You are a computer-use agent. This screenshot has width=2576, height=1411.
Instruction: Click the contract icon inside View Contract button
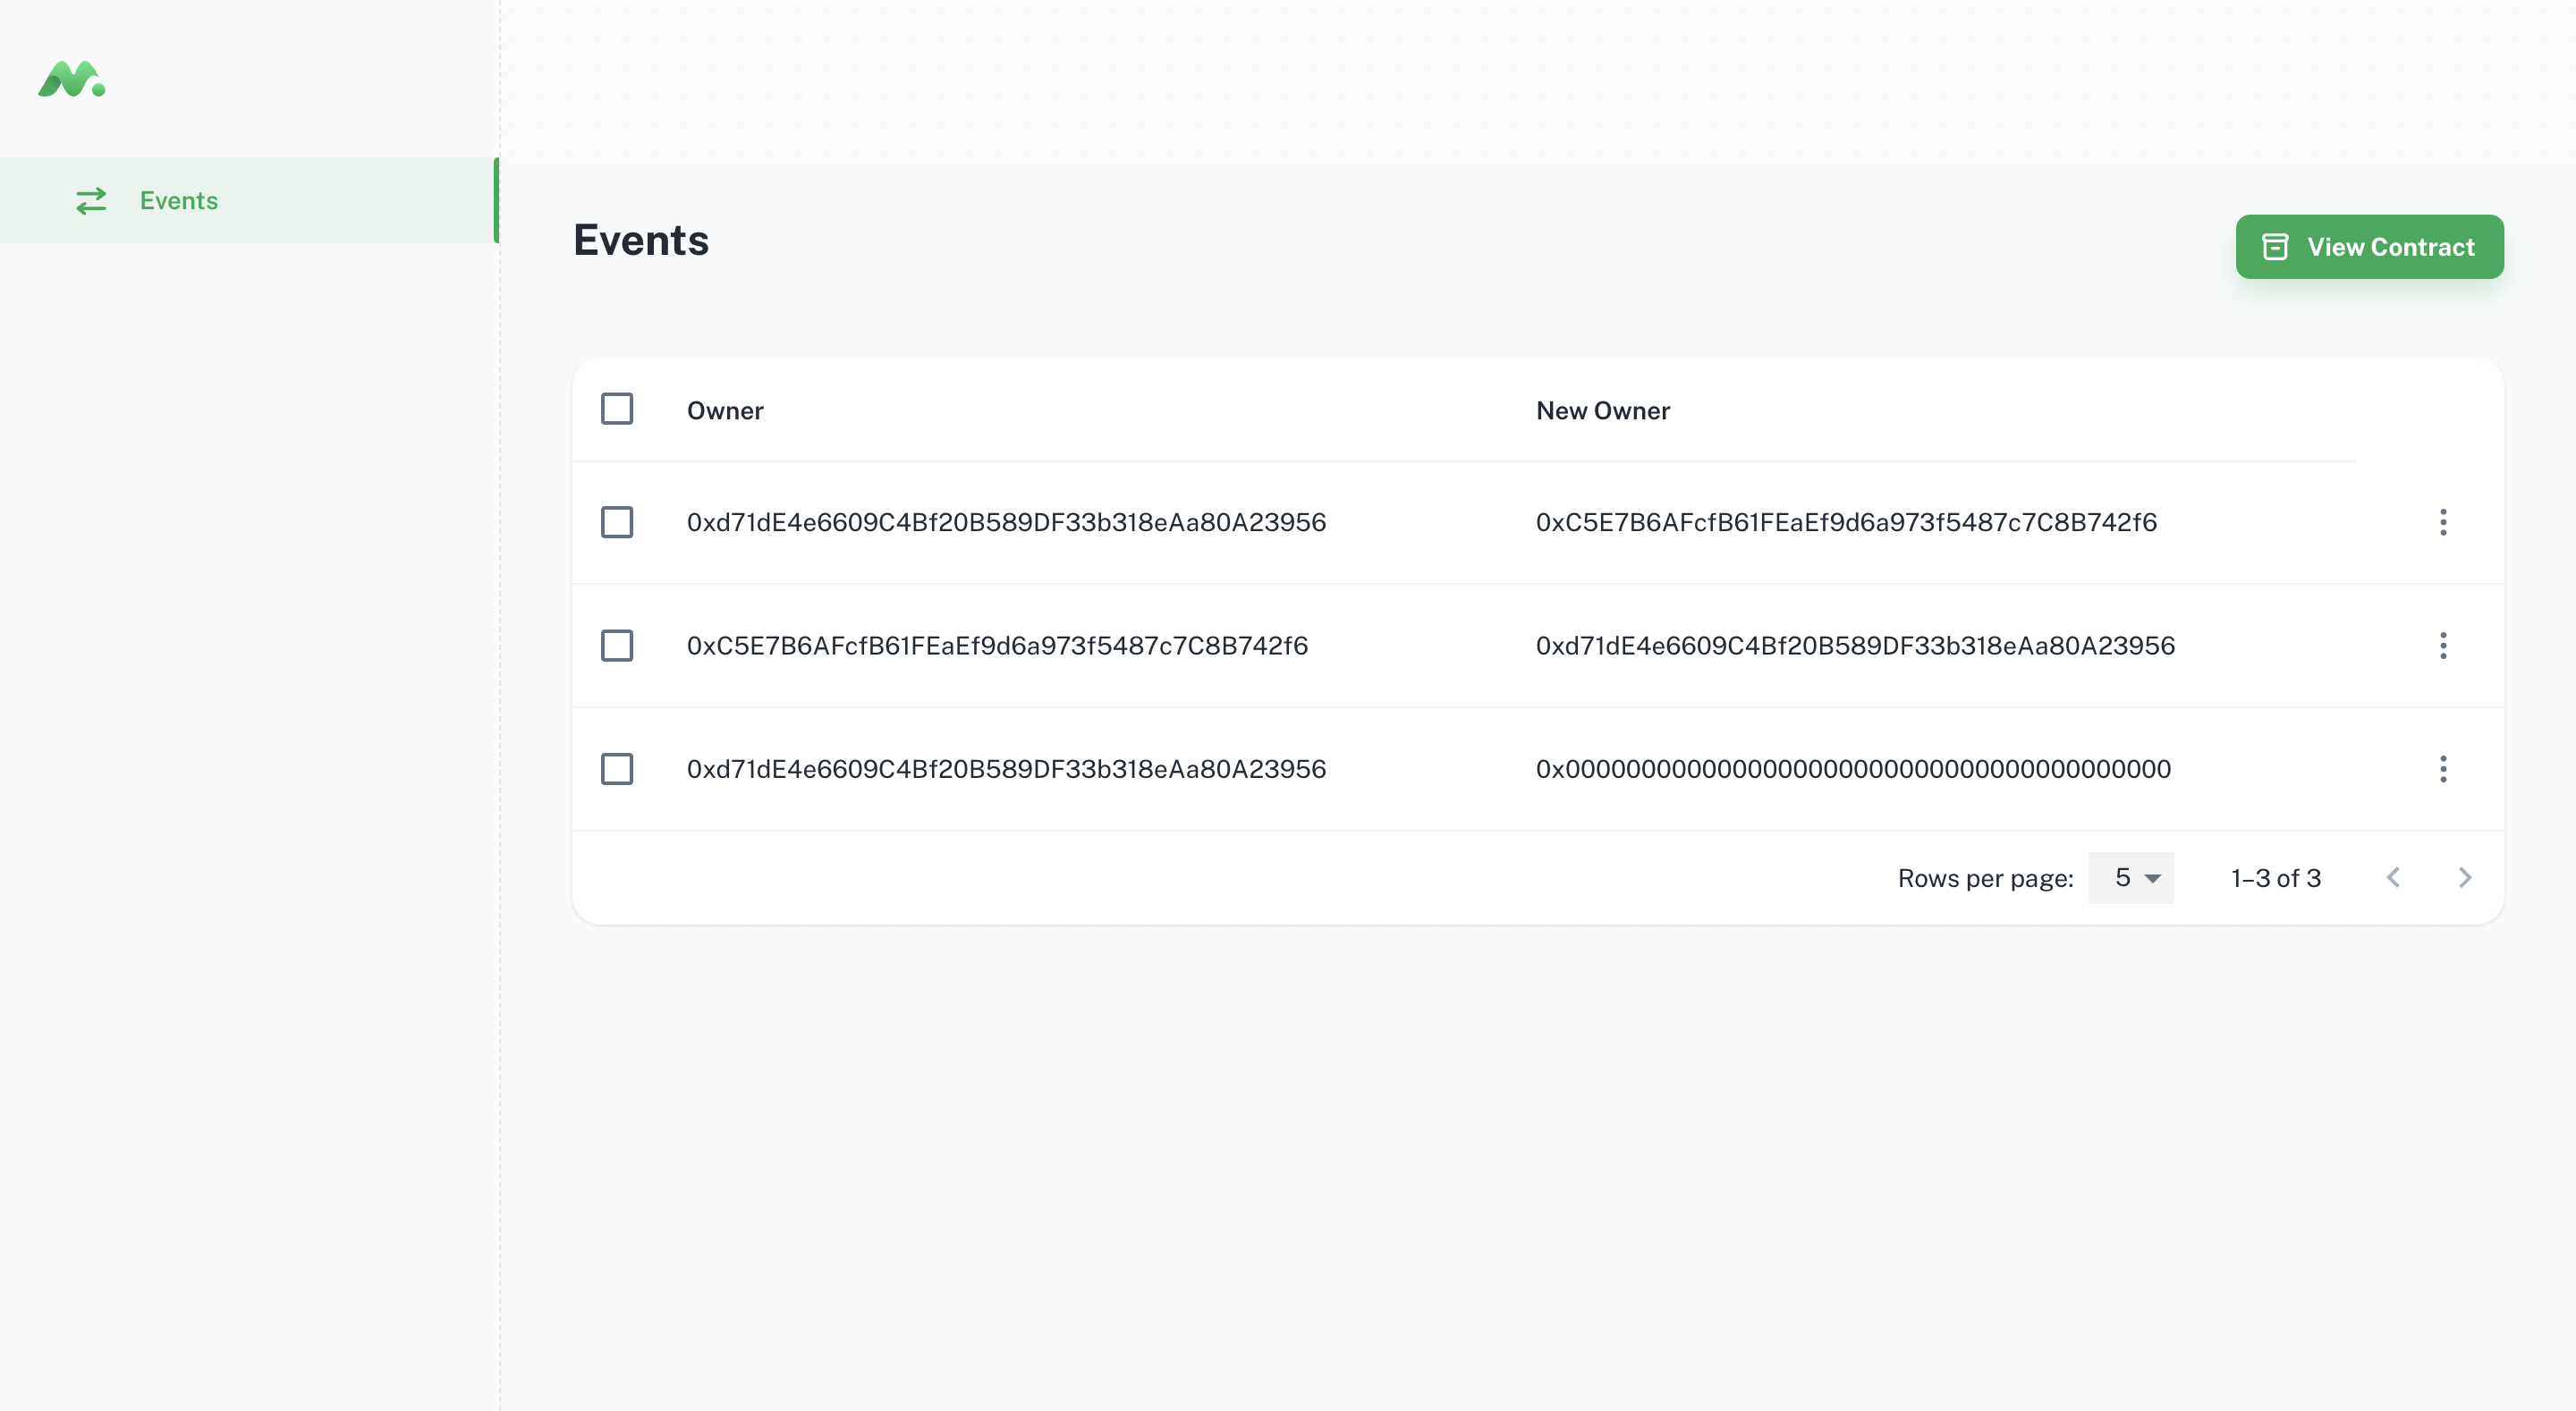2275,246
